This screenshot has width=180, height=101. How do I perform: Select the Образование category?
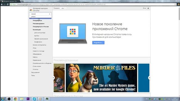click(x=37, y=54)
